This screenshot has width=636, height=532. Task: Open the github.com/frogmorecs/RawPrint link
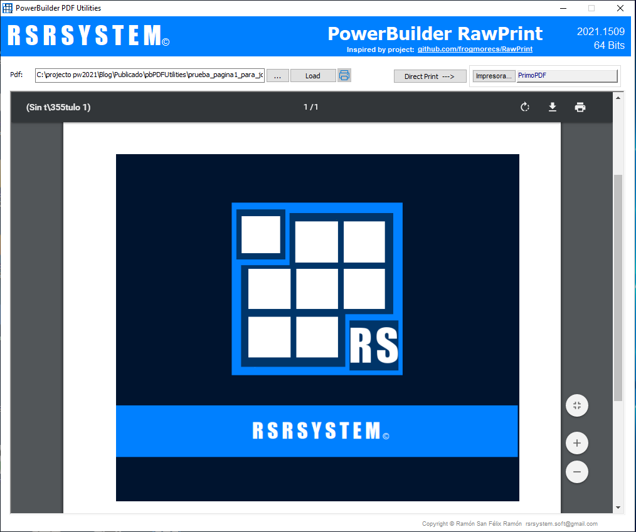pyautogui.click(x=475, y=49)
